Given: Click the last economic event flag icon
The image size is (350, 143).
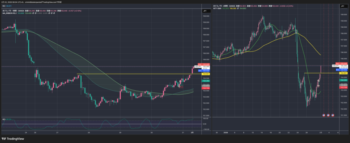Looking at the screenshot, I should coord(333,115).
